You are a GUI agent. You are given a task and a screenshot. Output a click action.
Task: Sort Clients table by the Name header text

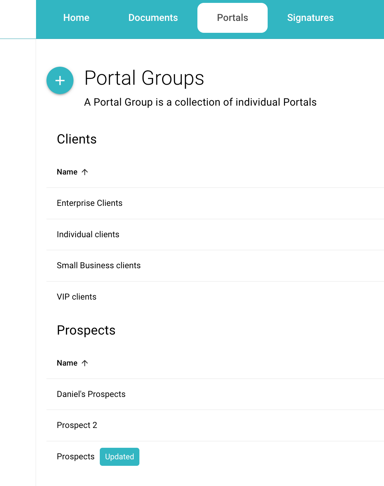[67, 172]
